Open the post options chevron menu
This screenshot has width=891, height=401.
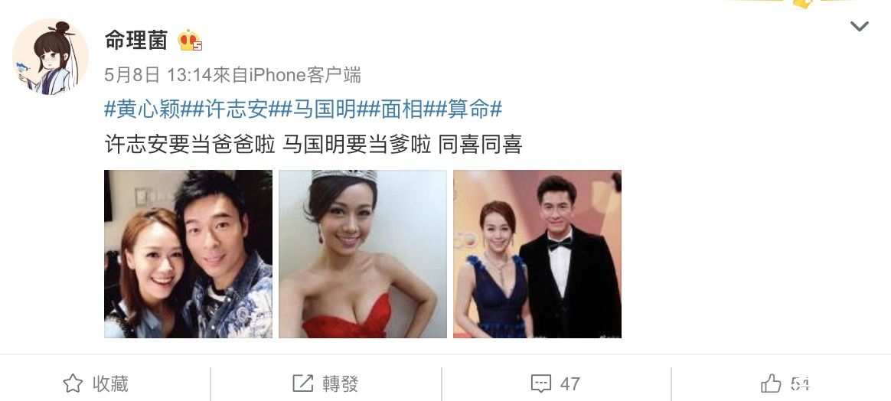[x=859, y=26]
